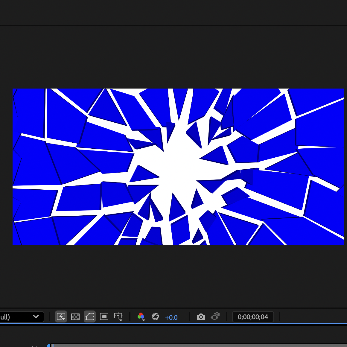This screenshot has width=347, height=347.
Task: Click the Show Snapshot icon
Action: click(215, 316)
